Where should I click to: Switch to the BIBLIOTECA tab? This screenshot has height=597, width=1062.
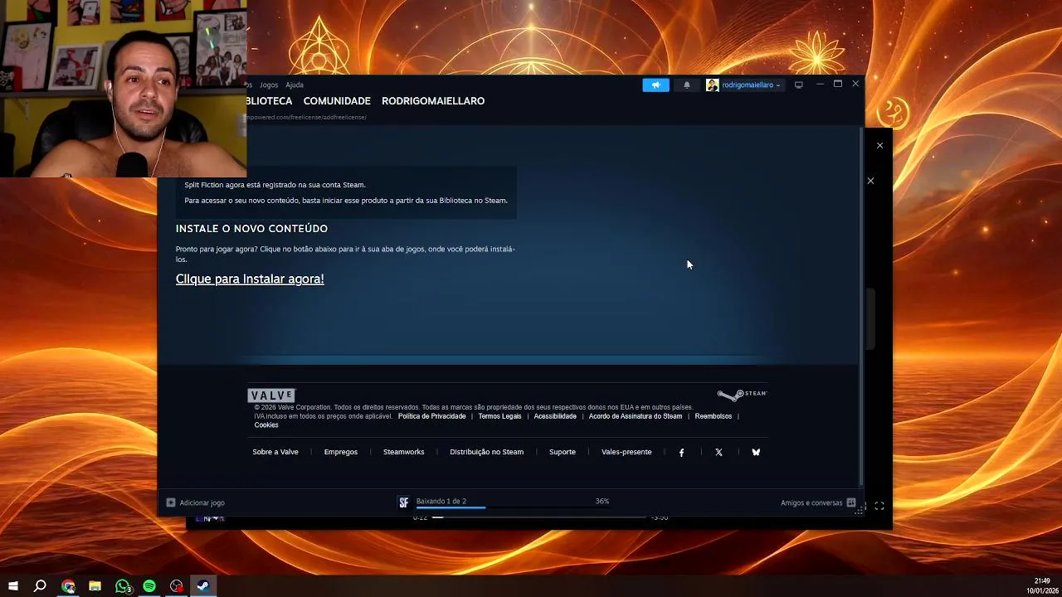coord(270,101)
